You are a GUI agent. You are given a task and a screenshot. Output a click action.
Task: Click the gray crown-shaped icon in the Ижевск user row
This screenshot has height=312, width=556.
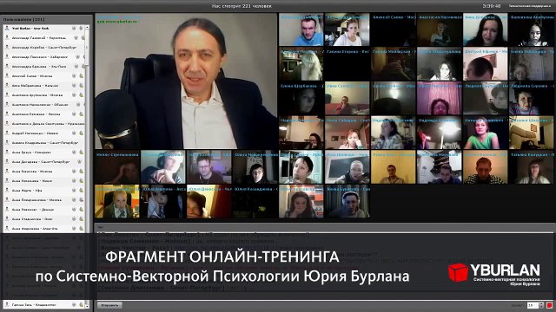coord(74,133)
